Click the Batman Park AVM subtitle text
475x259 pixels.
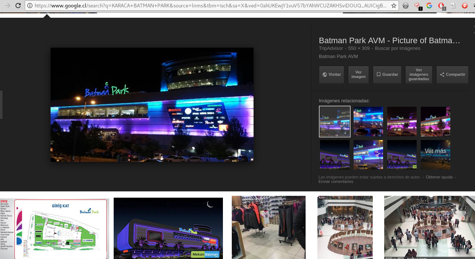point(338,57)
